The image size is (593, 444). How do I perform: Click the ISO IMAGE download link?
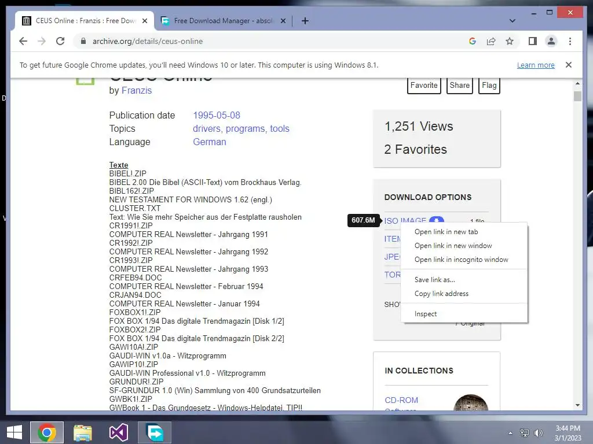(405, 220)
